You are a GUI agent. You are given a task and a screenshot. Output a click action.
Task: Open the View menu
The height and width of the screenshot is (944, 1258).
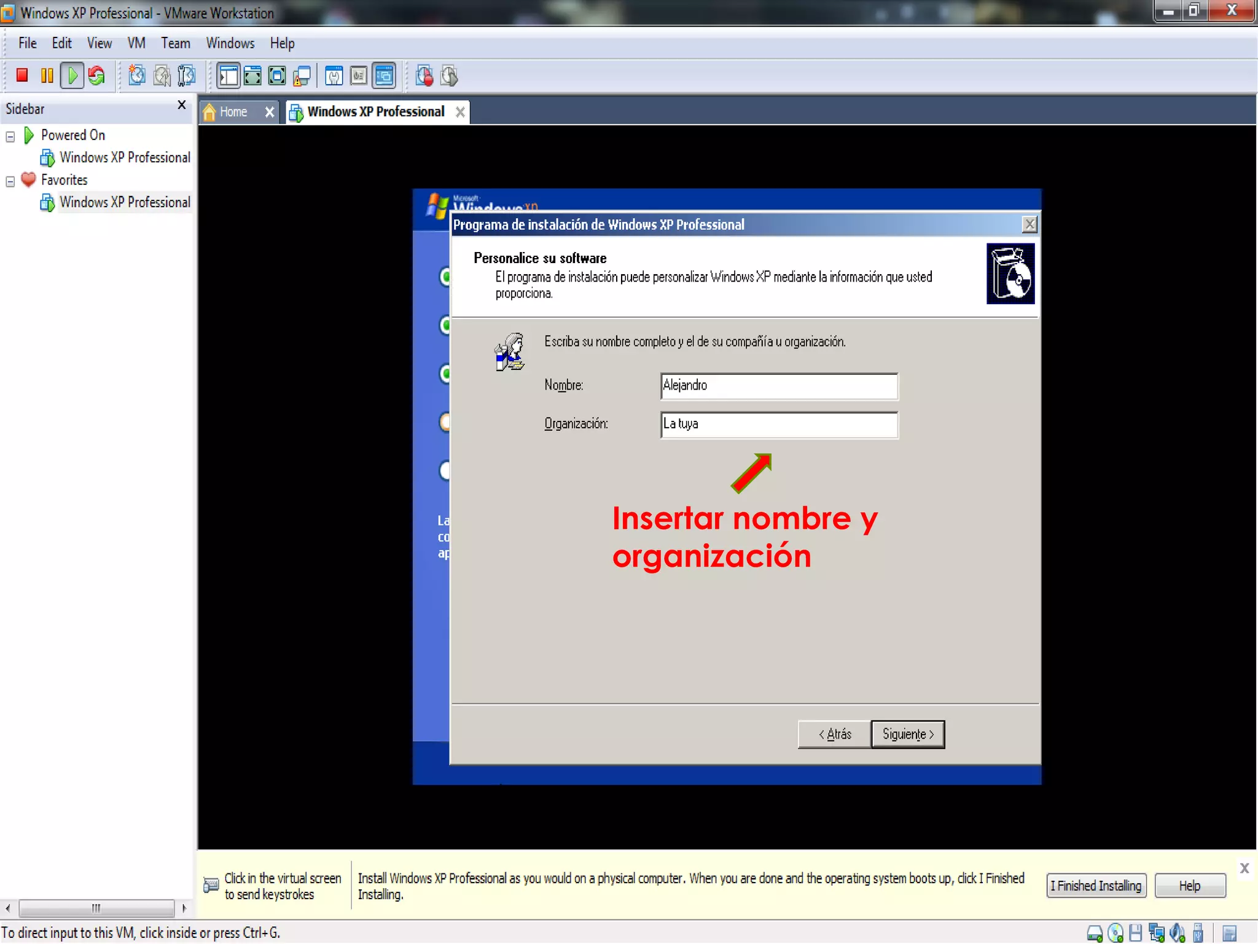[100, 43]
